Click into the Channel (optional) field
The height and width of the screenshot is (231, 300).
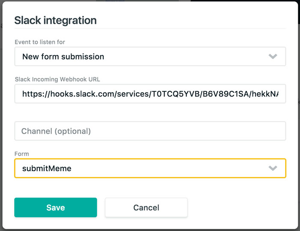pos(150,131)
